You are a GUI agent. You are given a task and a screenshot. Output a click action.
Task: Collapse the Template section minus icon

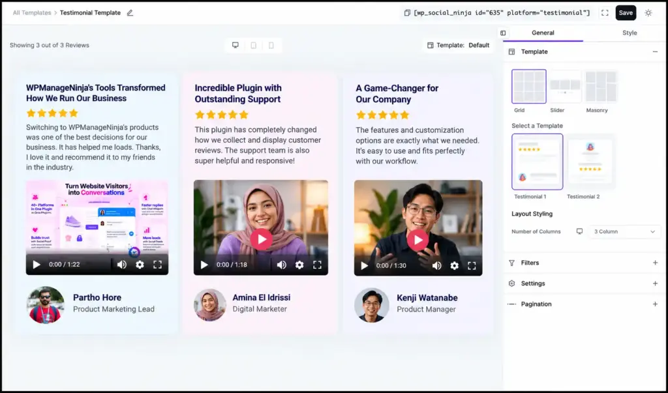click(x=655, y=51)
